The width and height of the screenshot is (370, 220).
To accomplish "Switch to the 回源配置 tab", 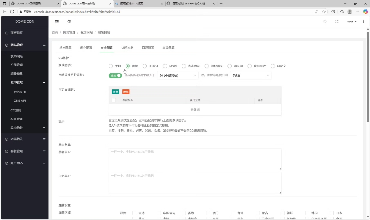I will (x=147, y=47).
